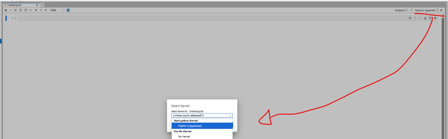Cut the selected cell with the scissors icon

(16, 10)
